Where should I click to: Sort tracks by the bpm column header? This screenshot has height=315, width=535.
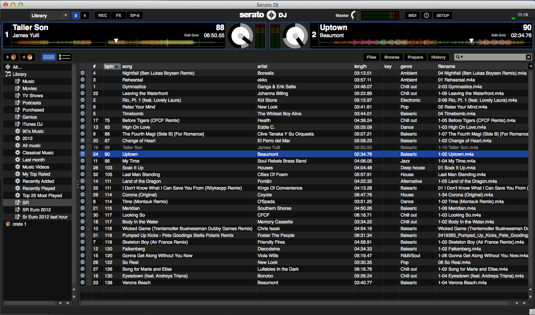pyautogui.click(x=112, y=66)
